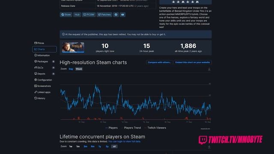Click Embed this chart on your website
The width and height of the screenshot is (274, 154).
pos(193,62)
